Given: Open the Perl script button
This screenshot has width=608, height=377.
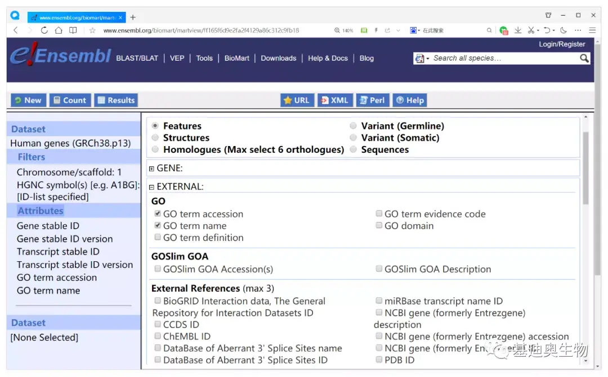Looking at the screenshot, I should [x=371, y=100].
